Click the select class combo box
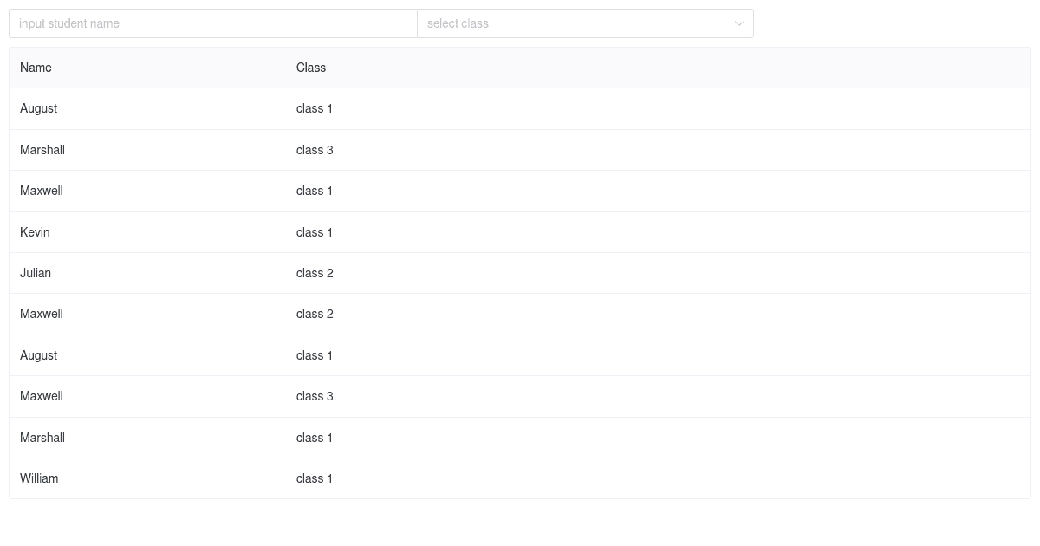 point(585,23)
